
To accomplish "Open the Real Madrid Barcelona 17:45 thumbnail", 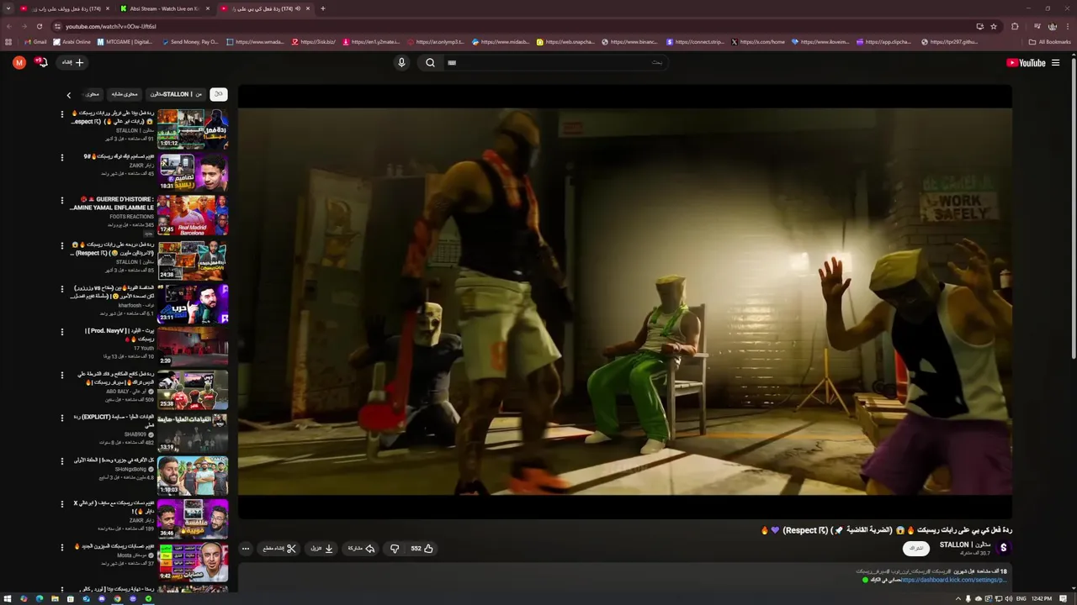I will pos(193,215).
